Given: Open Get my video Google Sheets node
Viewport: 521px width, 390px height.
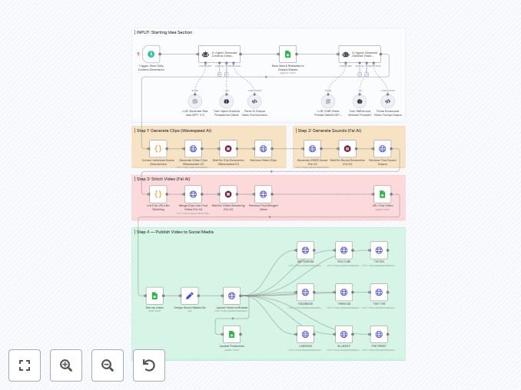Looking at the screenshot, I should pyautogui.click(x=154, y=296).
